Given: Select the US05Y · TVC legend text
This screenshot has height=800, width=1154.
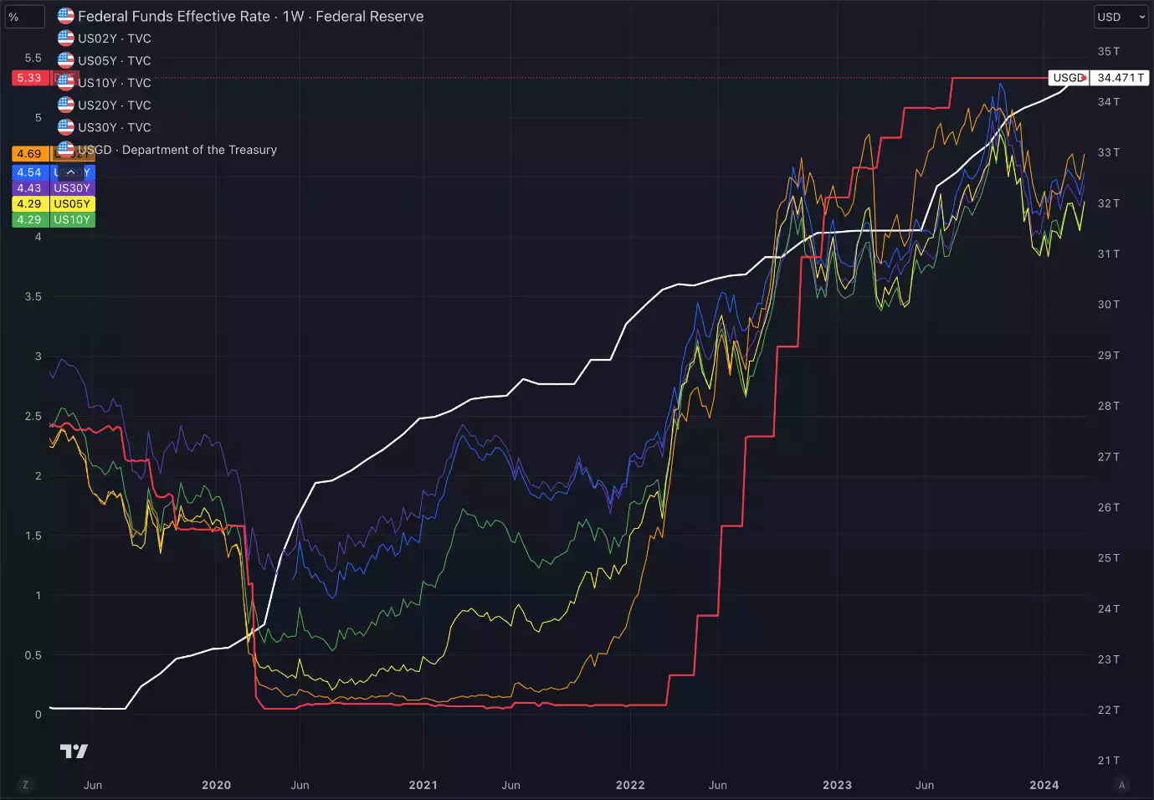Looking at the screenshot, I should (x=115, y=60).
